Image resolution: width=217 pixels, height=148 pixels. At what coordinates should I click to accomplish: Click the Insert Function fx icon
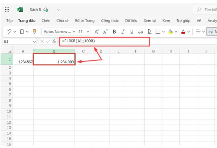point(54,41)
